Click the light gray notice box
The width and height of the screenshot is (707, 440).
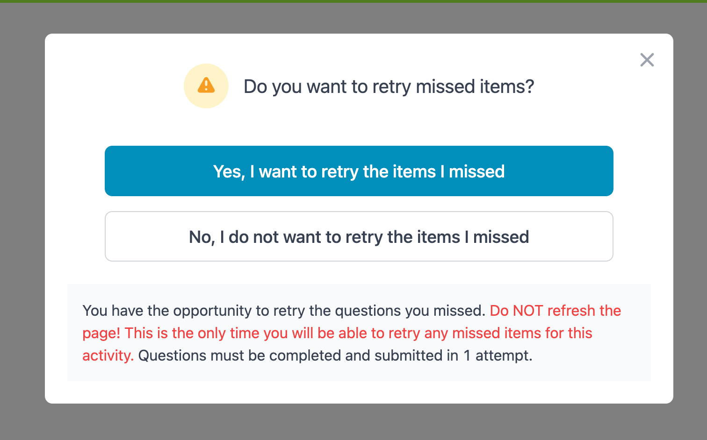[x=359, y=333]
